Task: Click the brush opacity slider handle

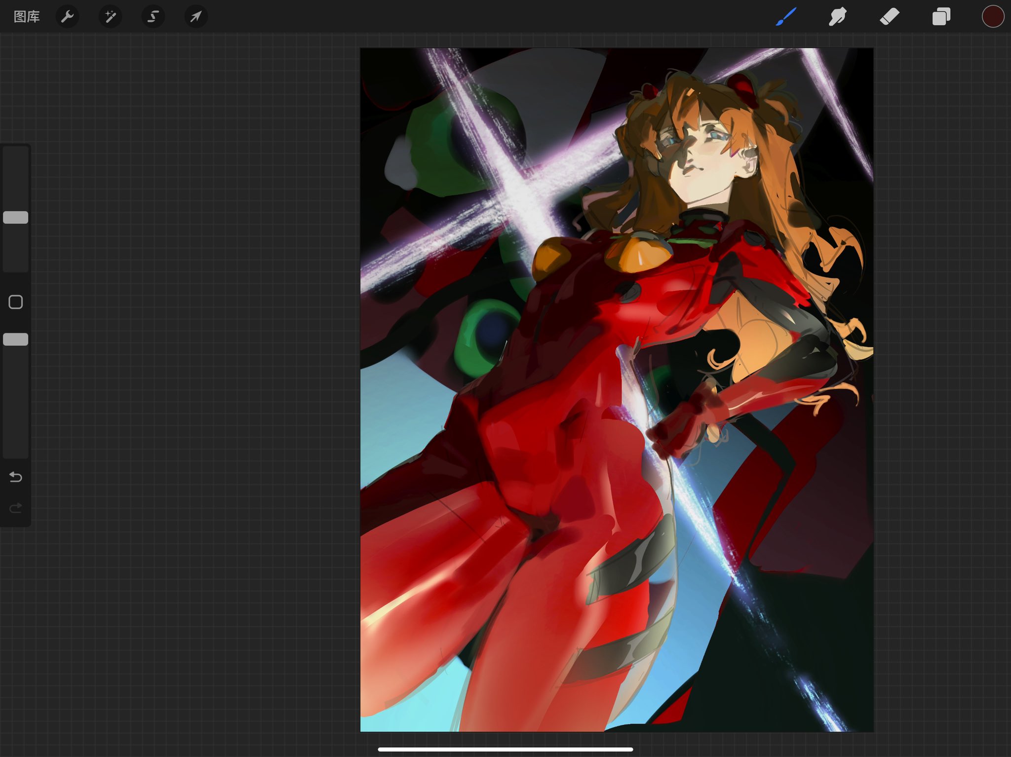Action: [16, 340]
